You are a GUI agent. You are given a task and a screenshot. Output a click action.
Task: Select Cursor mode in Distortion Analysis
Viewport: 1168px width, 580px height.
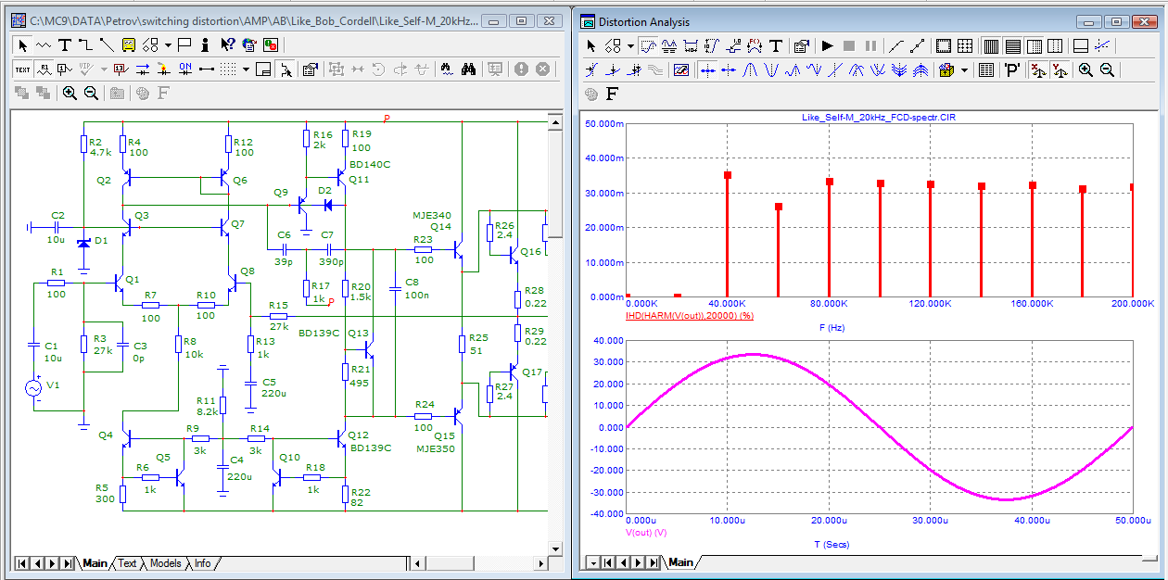point(670,46)
